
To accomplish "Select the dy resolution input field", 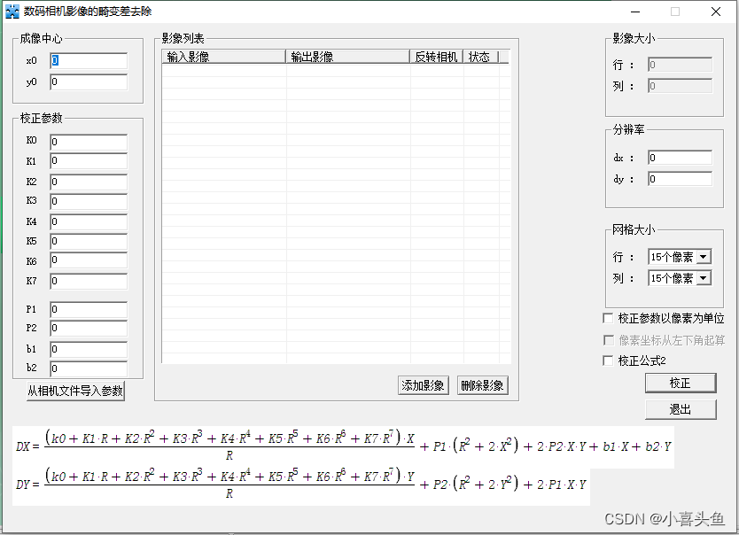I will [x=681, y=177].
